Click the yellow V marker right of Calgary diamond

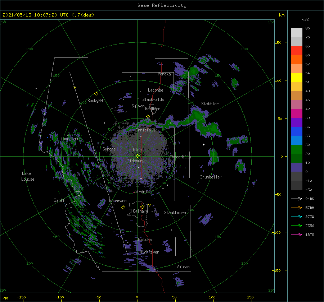coord(149,205)
